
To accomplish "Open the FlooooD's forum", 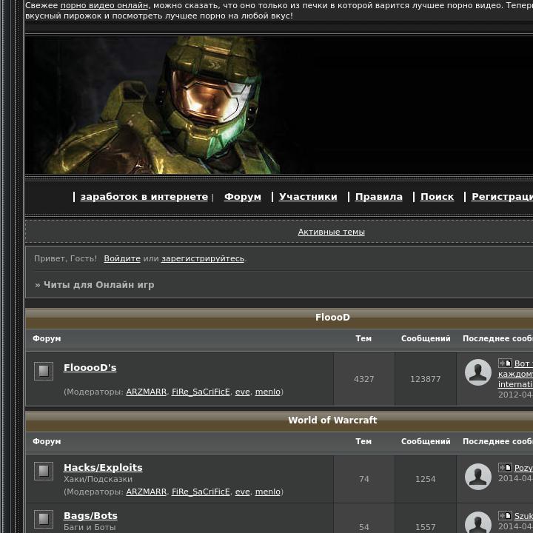I will [90, 367].
